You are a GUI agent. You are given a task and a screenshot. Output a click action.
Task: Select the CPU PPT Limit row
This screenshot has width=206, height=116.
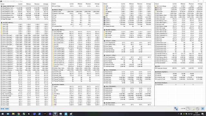tap(76, 72)
